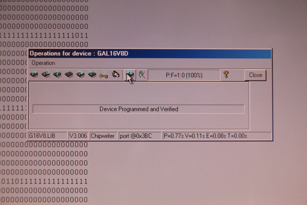Click the Device Programmed and Verified message bar
This screenshot has width=307, height=205.
[x=139, y=109]
